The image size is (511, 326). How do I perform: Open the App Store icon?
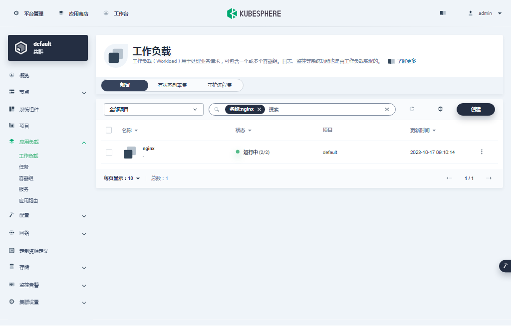click(61, 13)
